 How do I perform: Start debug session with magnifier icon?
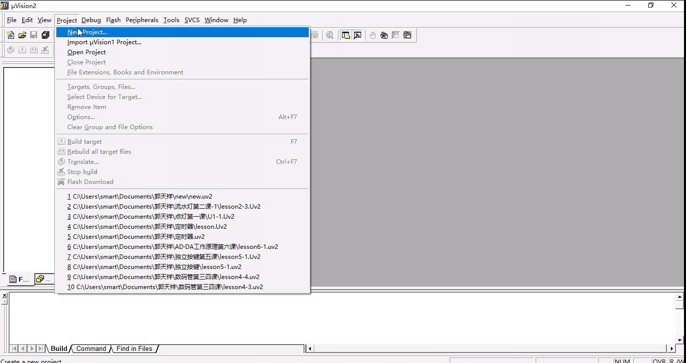click(330, 35)
